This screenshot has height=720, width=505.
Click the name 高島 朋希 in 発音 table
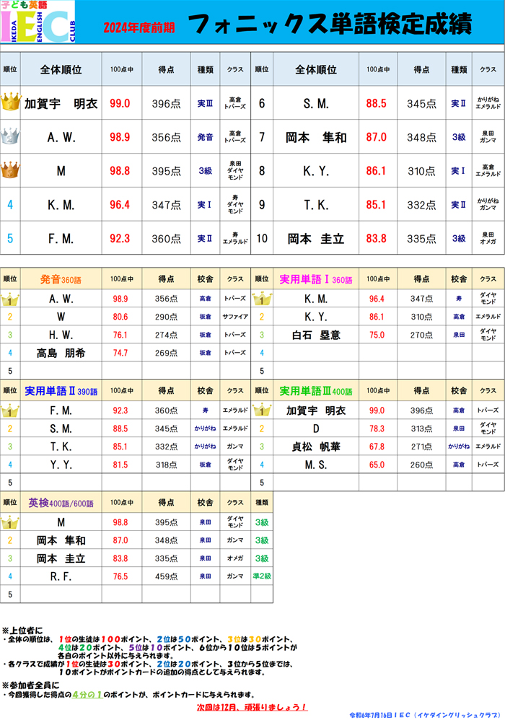[61, 353]
